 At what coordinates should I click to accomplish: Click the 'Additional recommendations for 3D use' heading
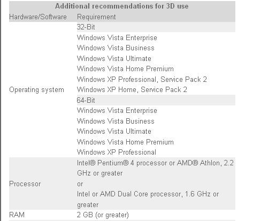point(122,6)
